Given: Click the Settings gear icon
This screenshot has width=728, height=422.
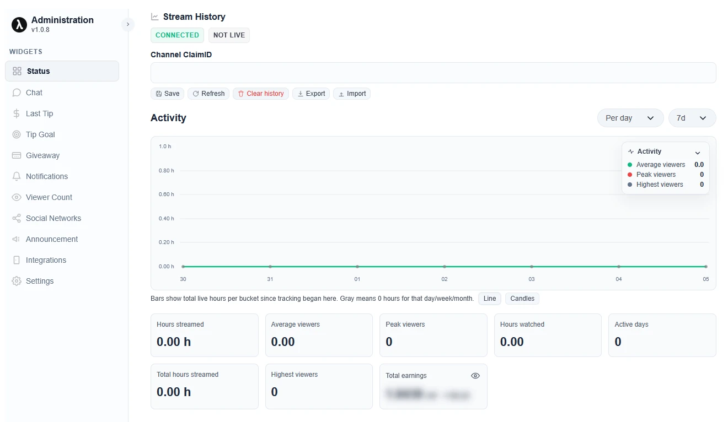Looking at the screenshot, I should coord(17,281).
